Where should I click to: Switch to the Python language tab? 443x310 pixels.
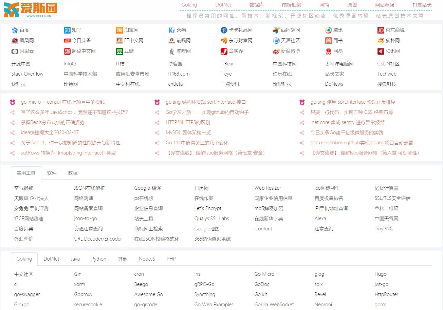point(99,259)
